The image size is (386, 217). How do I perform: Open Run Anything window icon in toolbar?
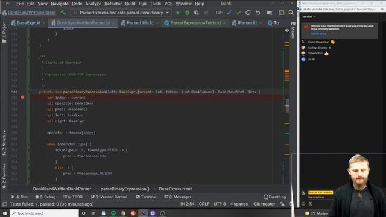[282, 13]
